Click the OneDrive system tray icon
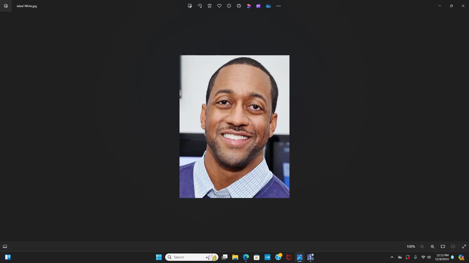 click(400, 257)
